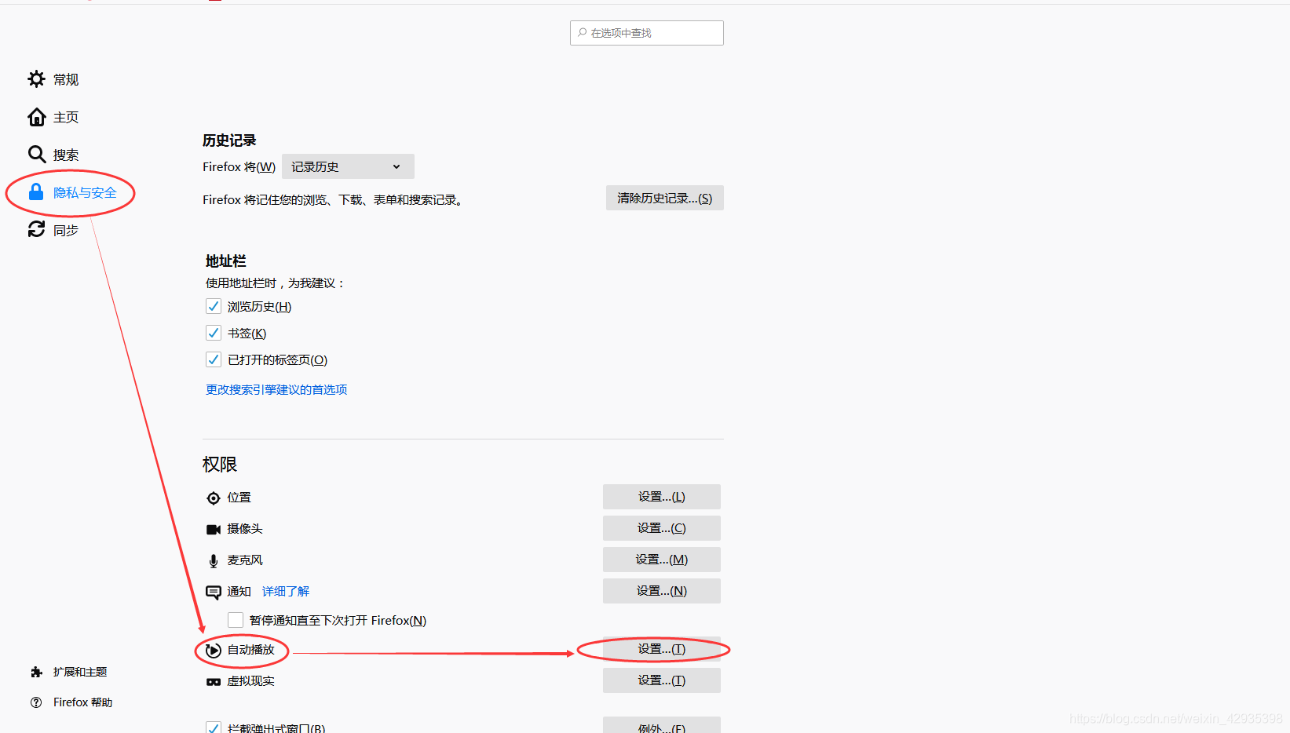
Task: Follow the 更改搜索引擎建议的首选项 link
Action: click(x=276, y=389)
